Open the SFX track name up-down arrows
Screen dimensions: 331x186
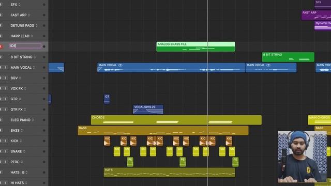pyautogui.click(x=20, y=5)
